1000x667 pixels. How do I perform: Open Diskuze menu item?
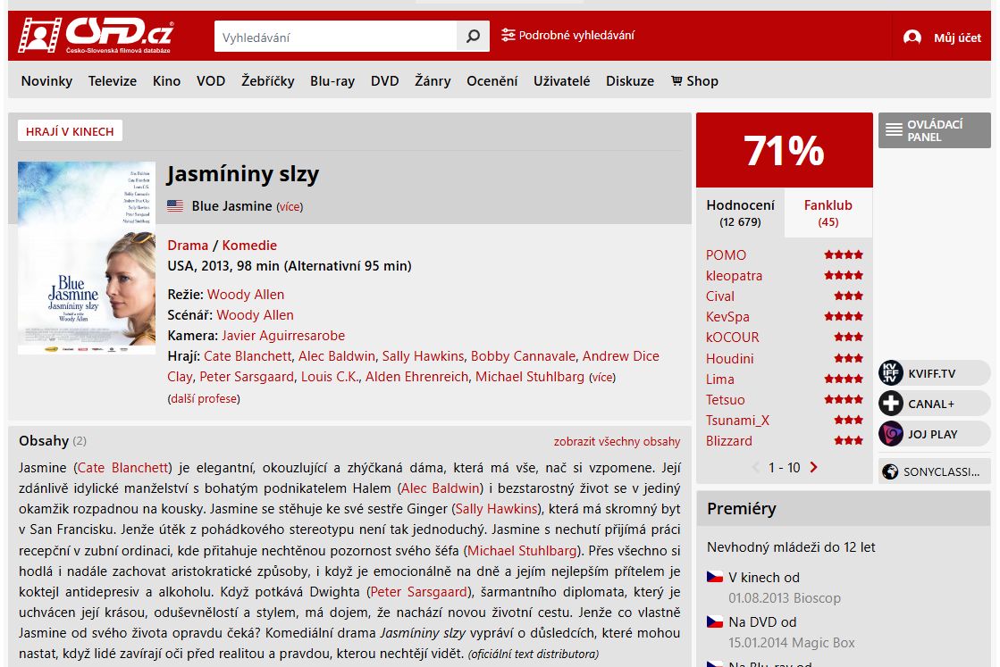tap(630, 81)
